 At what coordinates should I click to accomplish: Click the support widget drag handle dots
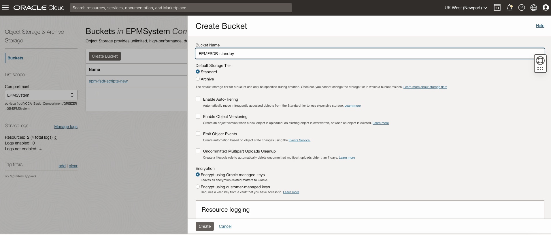[x=540, y=69]
